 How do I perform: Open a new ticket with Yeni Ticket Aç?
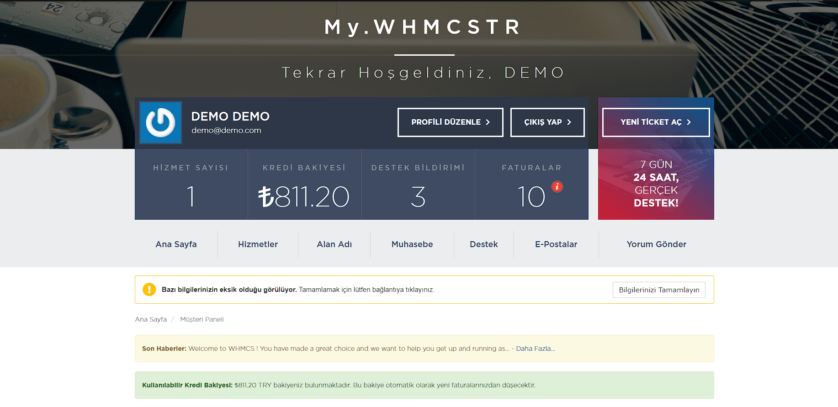tap(655, 122)
